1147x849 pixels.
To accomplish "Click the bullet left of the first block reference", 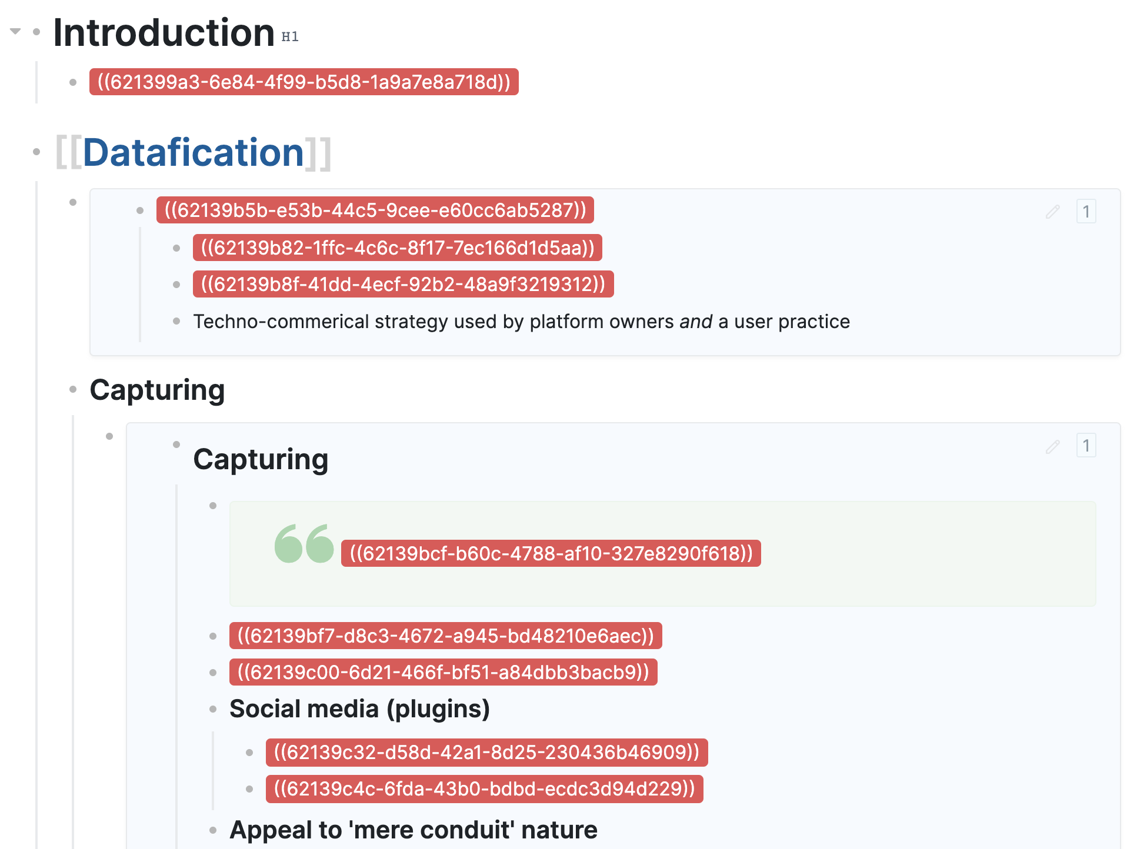I will pos(71,83).
